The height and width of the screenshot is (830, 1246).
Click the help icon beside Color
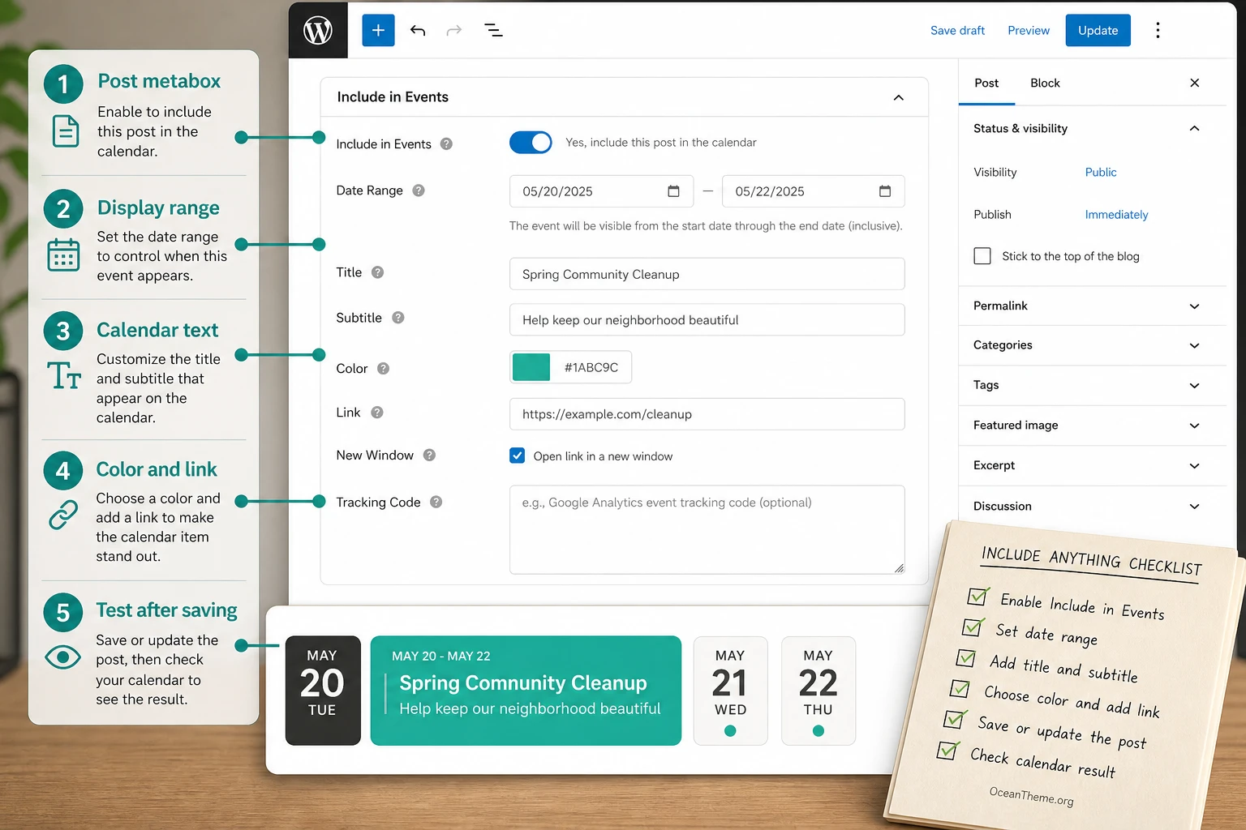pyautogui.click(x=383, y=369)
